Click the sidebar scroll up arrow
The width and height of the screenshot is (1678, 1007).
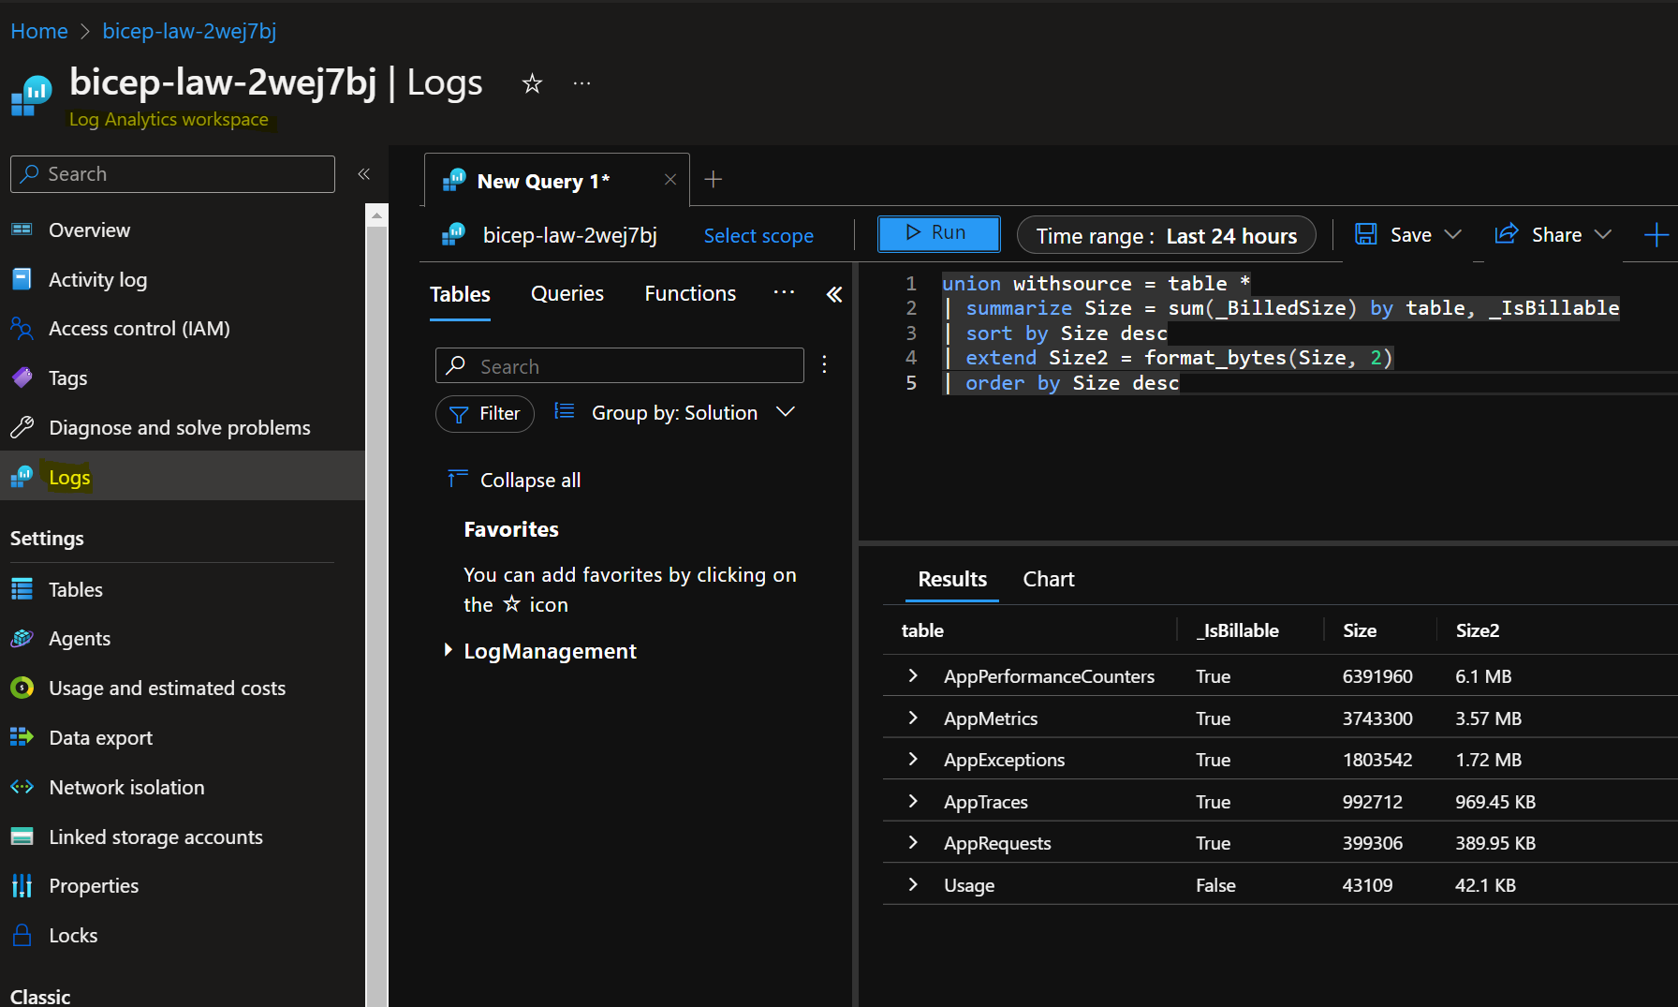(376, 215)
